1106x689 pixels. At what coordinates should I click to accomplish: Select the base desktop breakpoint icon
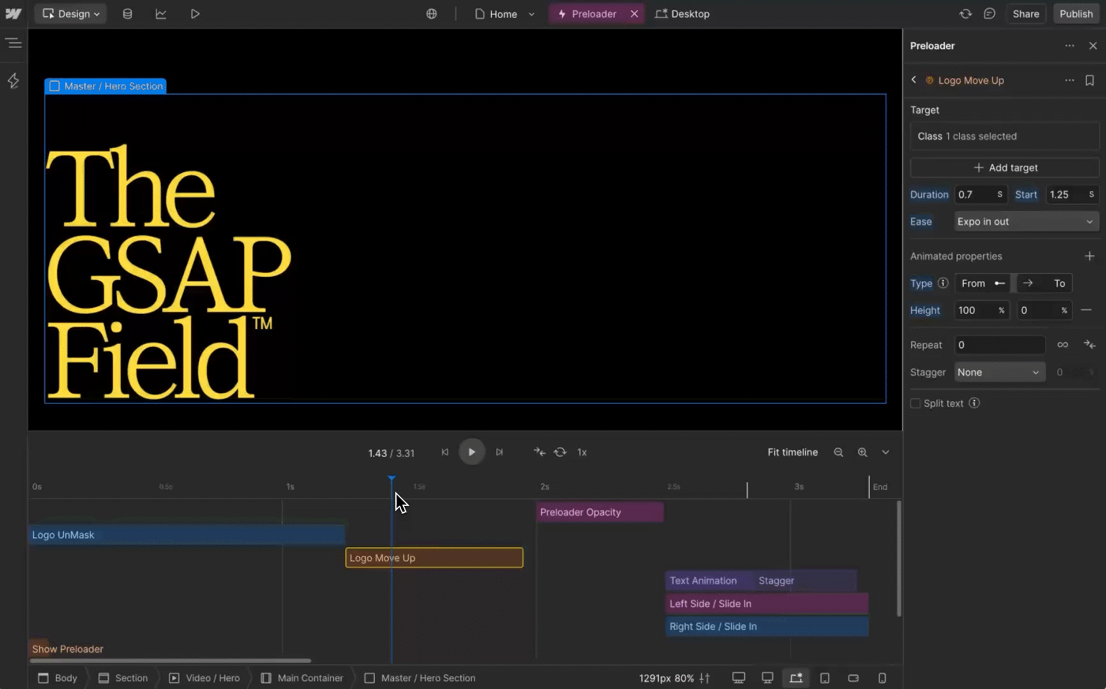coord(796,678)
